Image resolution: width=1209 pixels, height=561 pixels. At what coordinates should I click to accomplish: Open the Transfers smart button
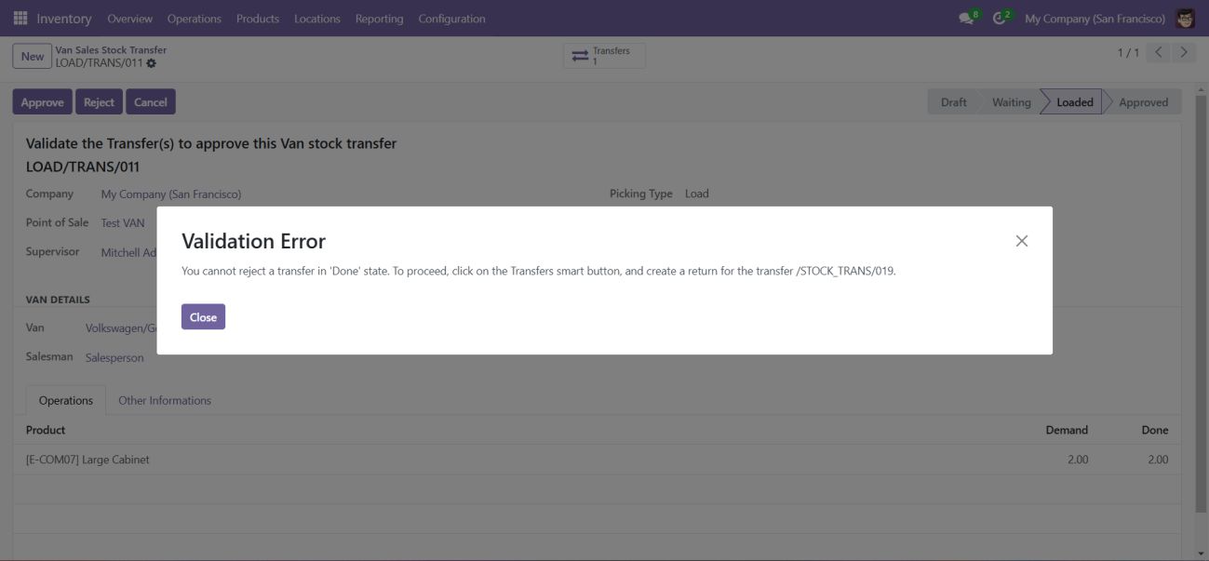pos(604,56)
